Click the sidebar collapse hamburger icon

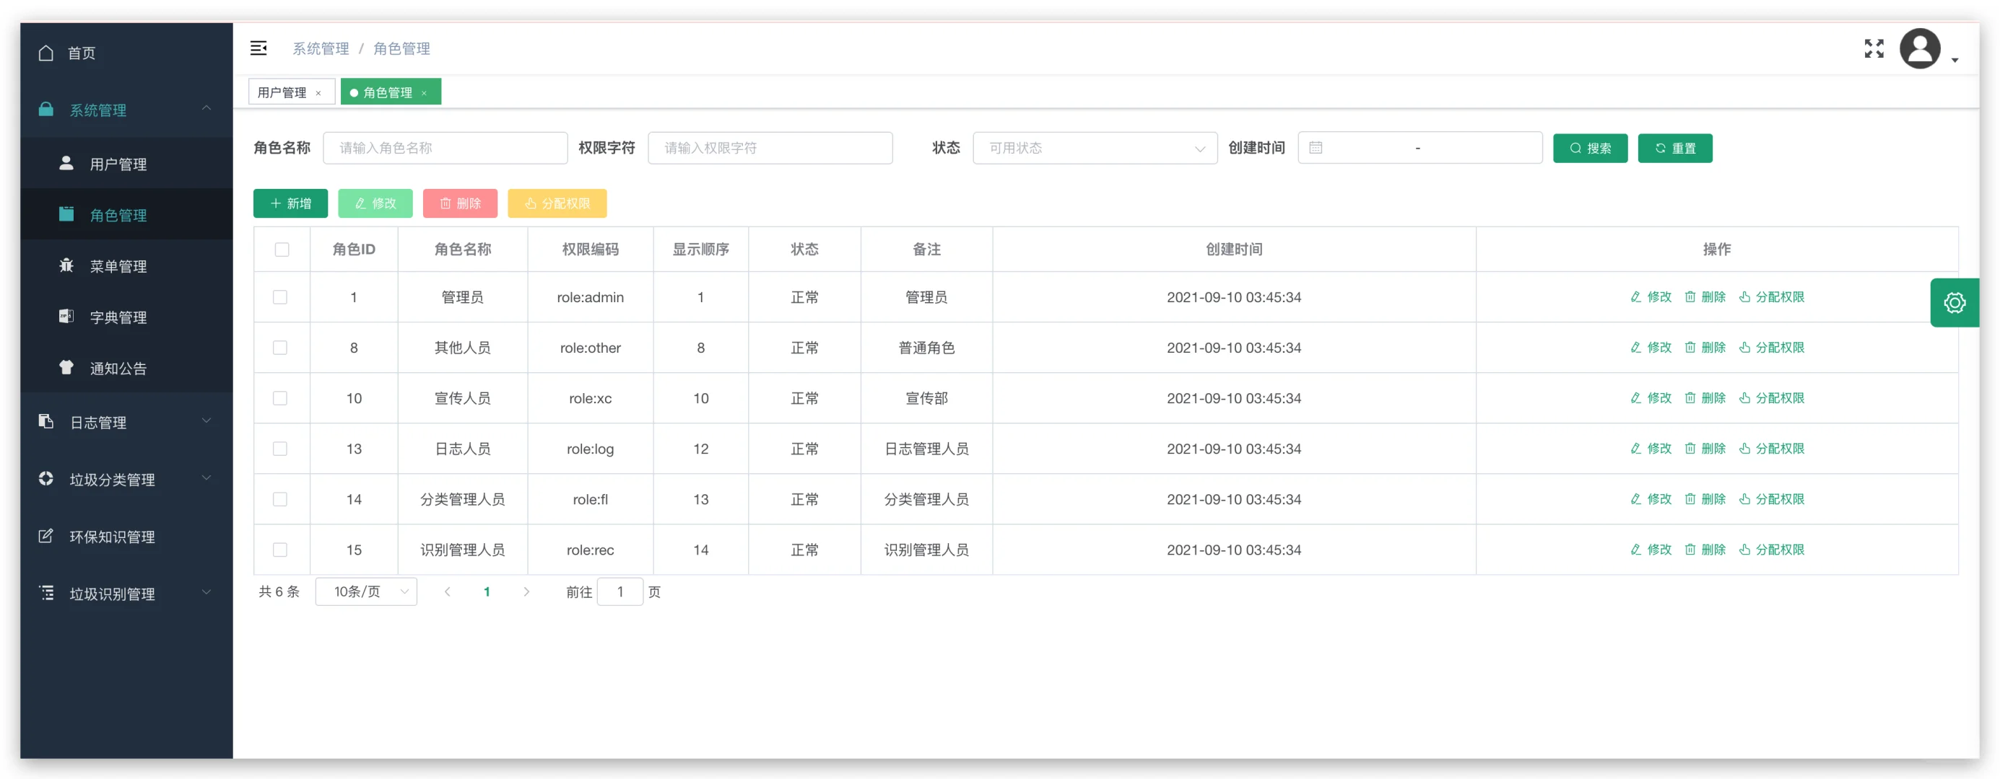[x=258, y=48]
